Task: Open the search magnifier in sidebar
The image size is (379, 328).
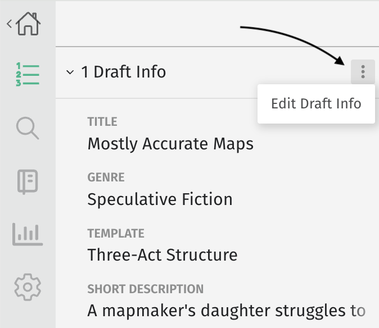Action: 28,128
